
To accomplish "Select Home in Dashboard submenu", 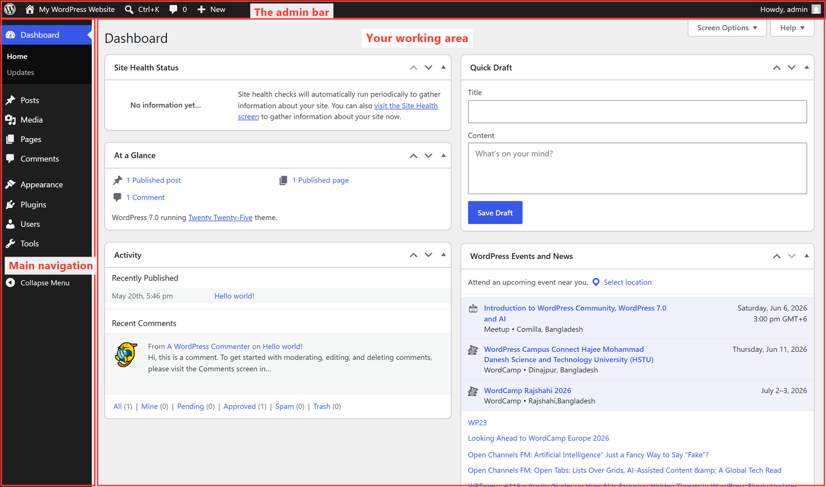I will tap(17, 56).
